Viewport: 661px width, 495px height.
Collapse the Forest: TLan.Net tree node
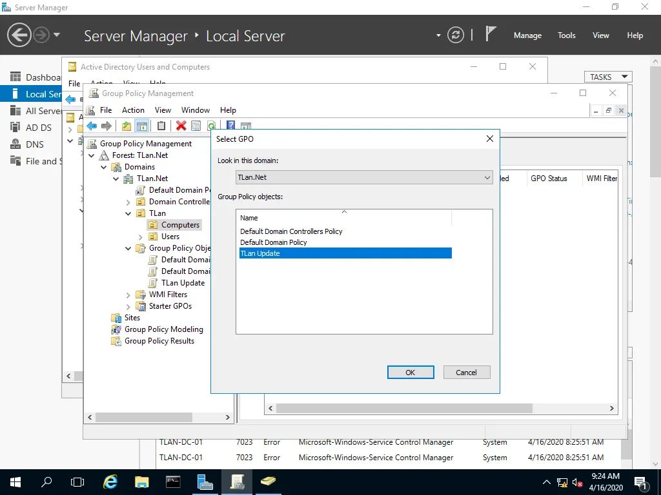(92, 156)
